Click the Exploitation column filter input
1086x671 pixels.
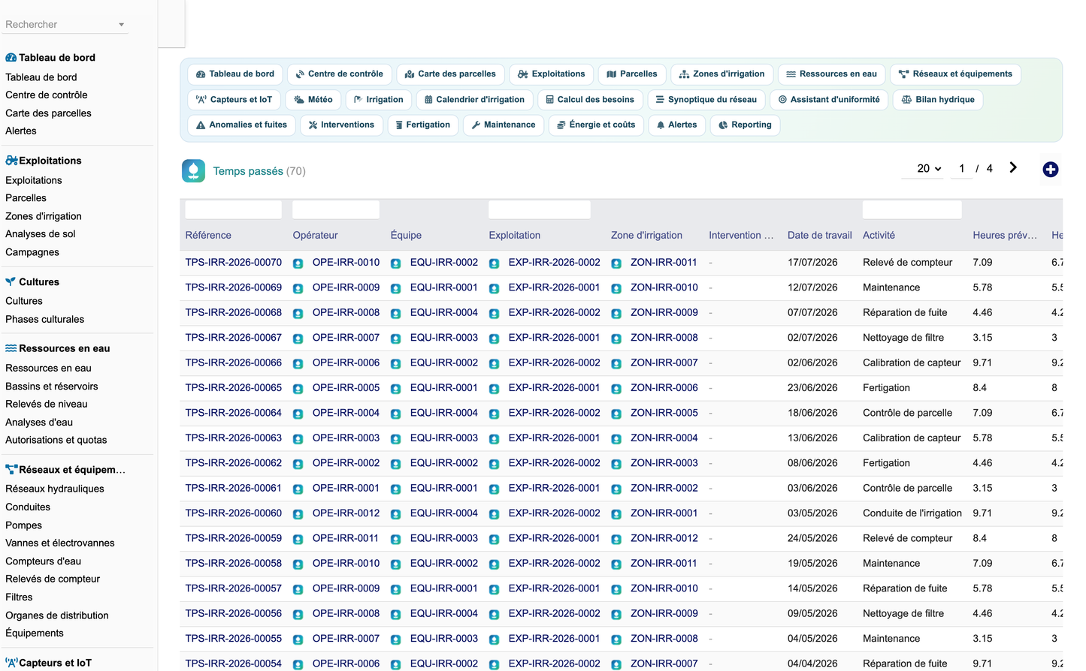(540, 209)
